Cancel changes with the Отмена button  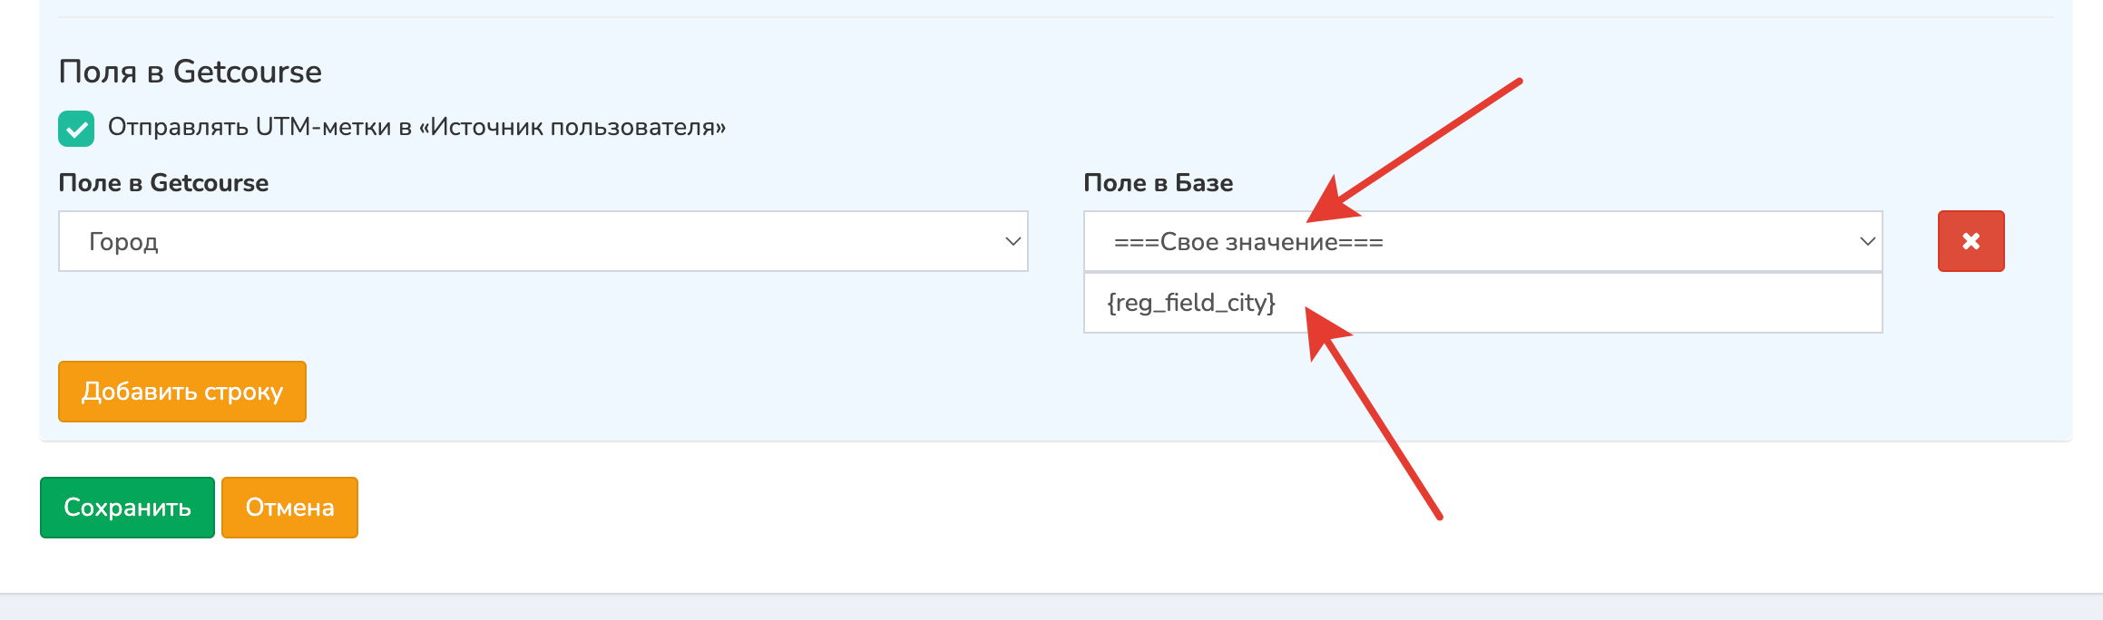point(289,508)
